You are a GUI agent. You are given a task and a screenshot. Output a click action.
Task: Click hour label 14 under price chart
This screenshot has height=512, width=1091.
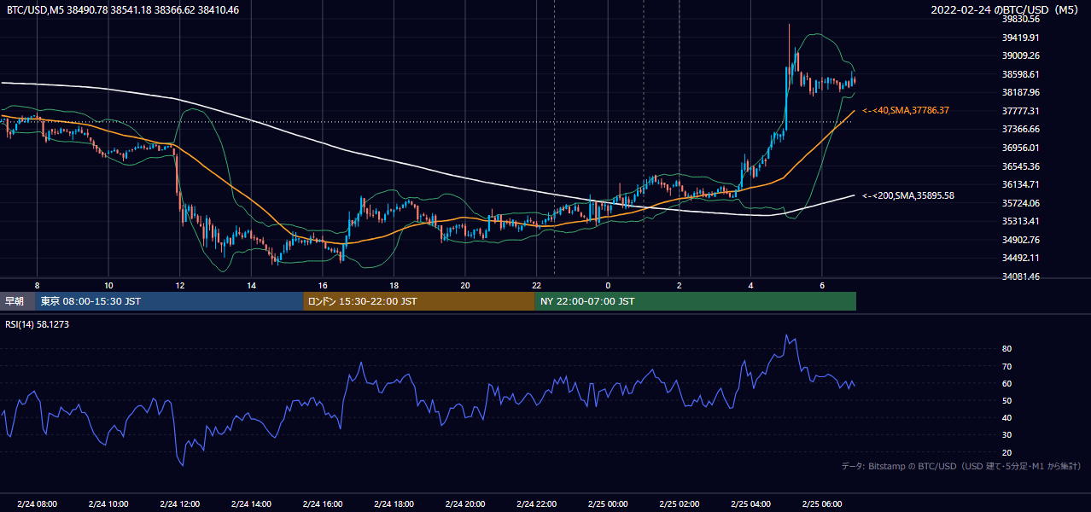coord(251,285)
